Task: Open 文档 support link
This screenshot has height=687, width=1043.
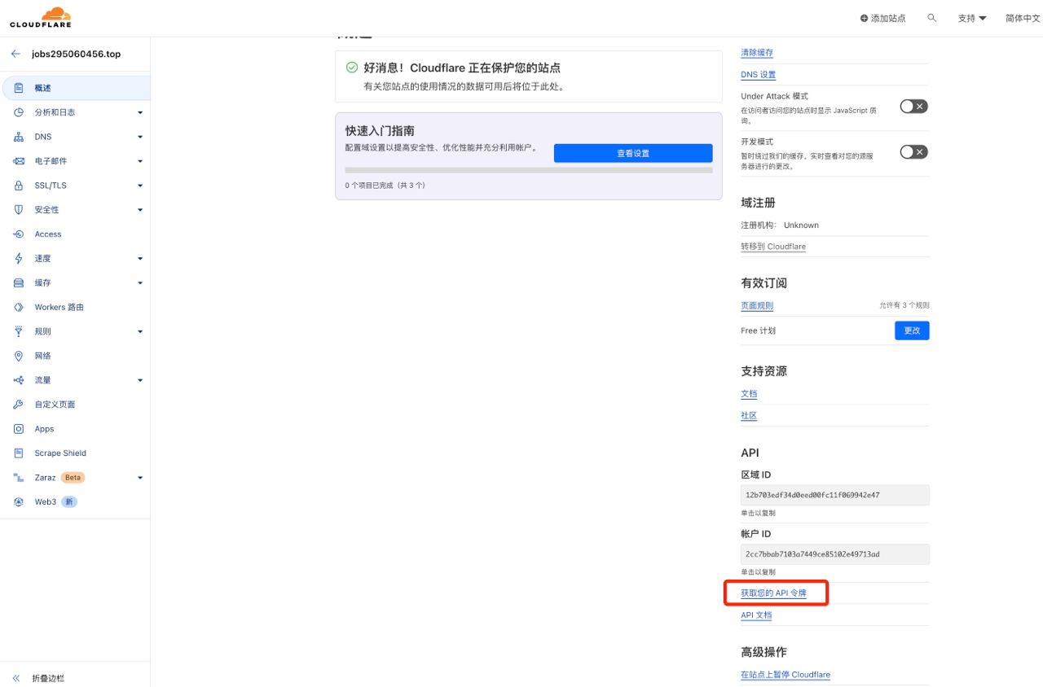Action: pos(749,394)
